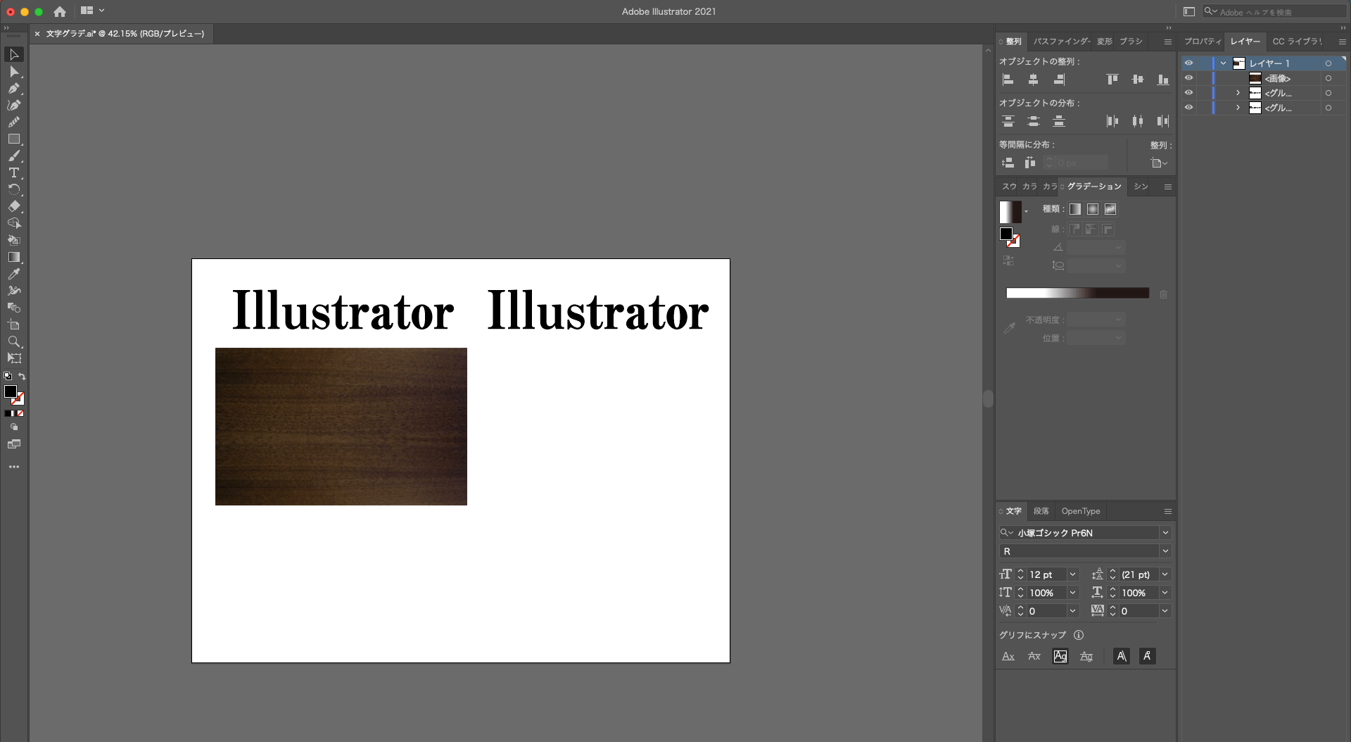The width and height of the screenshot is (1351, 742).
Task: Open font family 小塚ゴシック Pr6N dropdown
Action: click(x=1165, y=533)
